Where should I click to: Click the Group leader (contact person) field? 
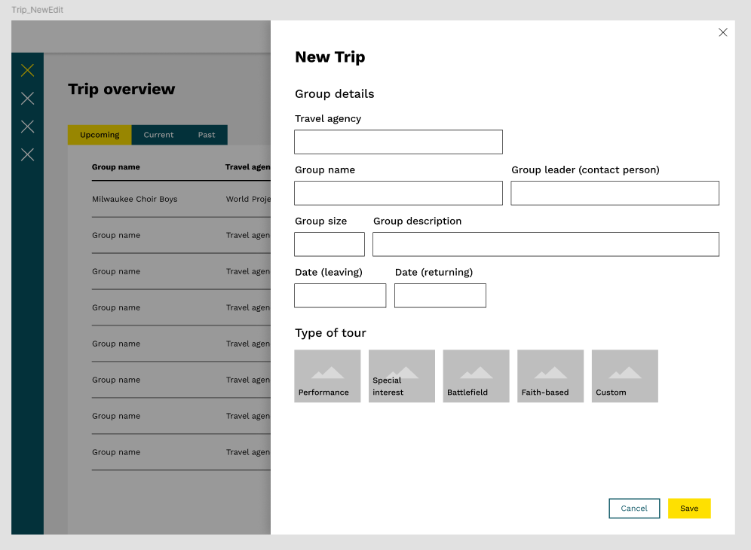tap(615, 193)
